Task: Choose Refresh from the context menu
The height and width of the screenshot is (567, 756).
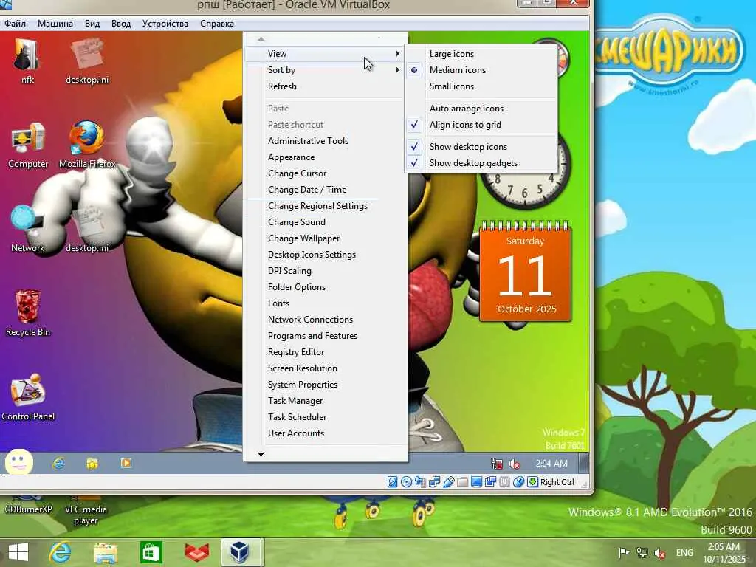Action: point(325,86)
